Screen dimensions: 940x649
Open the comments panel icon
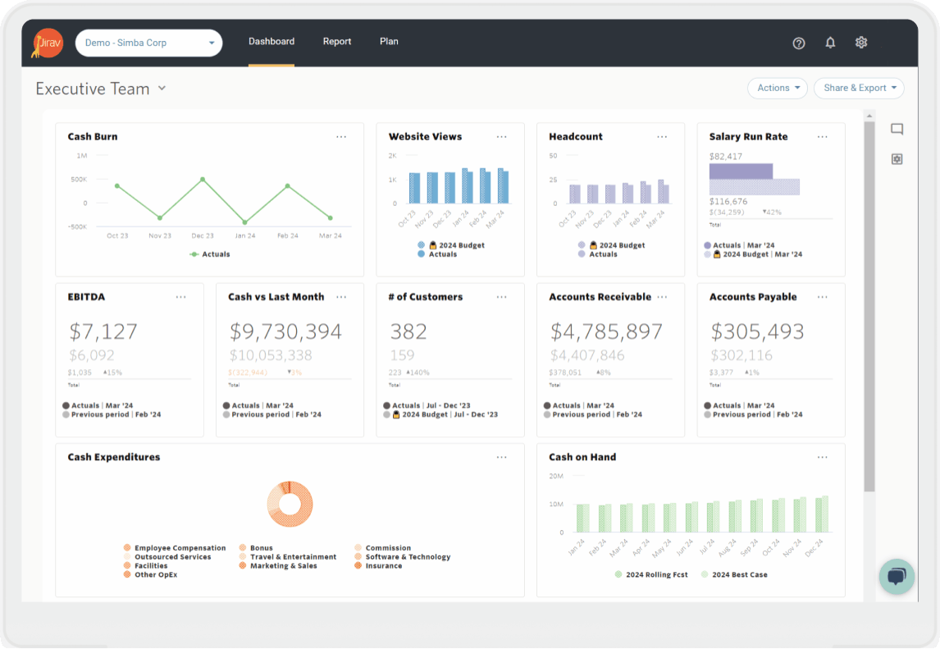tap(897, 130)
